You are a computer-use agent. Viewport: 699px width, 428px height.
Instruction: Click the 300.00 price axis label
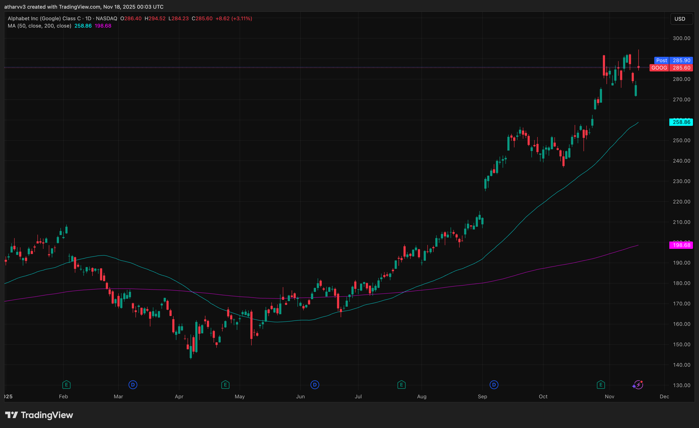pos(682,38)
